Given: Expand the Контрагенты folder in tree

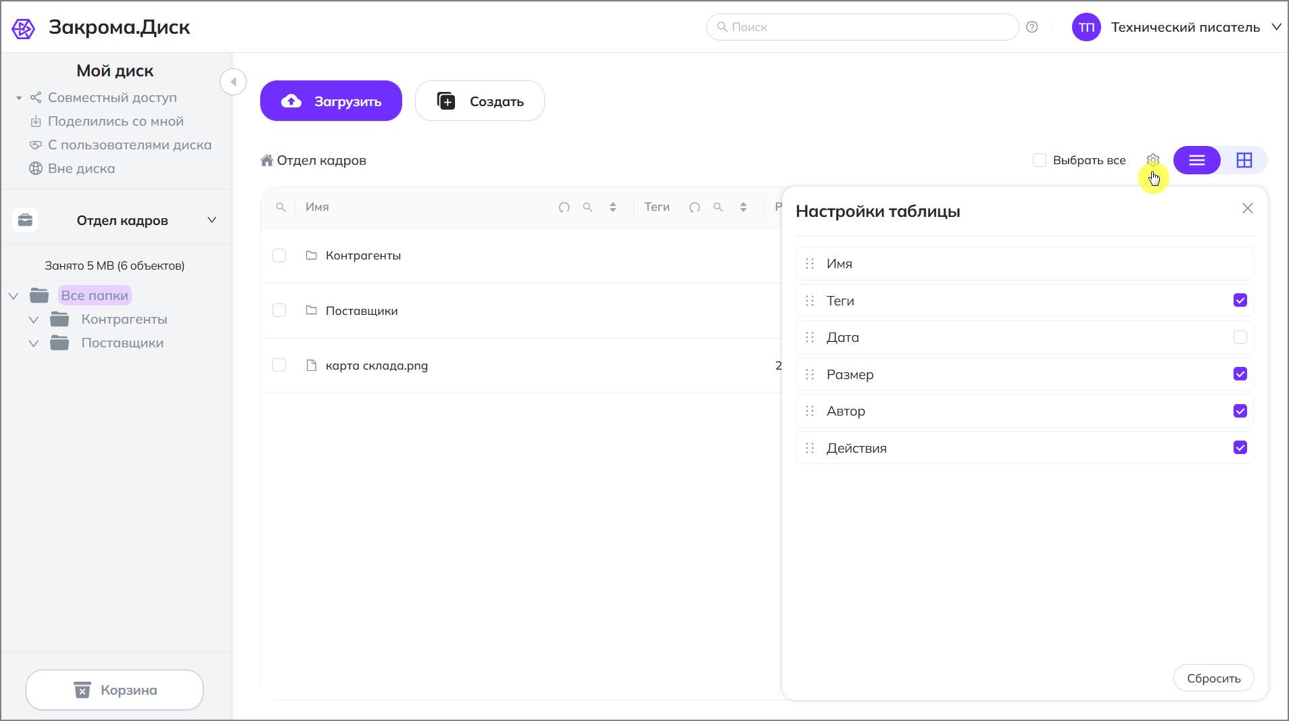Looking at the screenshot, I should click(34, 320).
